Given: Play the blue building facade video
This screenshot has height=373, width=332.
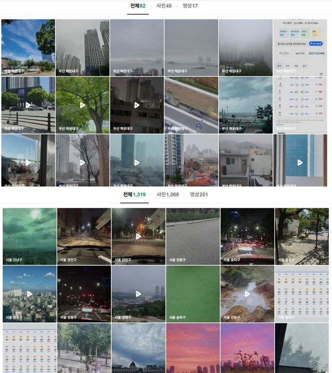Looking at the screenshot, I should [x=300, y=162].
